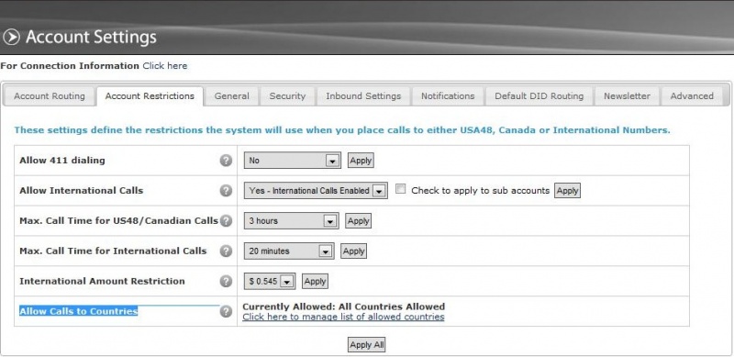Image resolution: width=734 pixels, height=357 pixels.
Task: Click the Currently Allowed: All Countries Allowed text
Action: [x=343, y=307]
